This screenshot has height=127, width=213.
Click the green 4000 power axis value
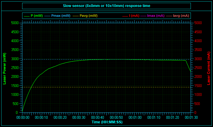(15, 41)
